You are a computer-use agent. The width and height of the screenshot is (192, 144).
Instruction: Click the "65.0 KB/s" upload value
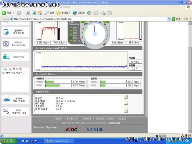(x=134, y=43)
